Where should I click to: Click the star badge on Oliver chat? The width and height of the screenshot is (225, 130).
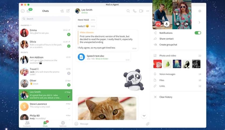tap(69, 85)
